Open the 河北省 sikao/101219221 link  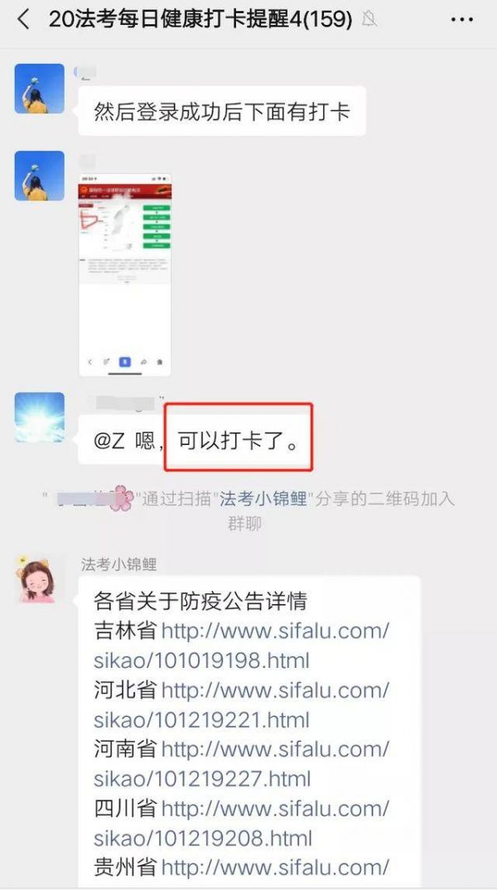242,705
